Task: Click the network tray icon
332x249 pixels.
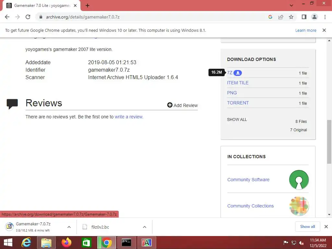Action: (294, 243)
